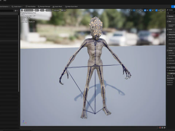175x131 pixels.
Task: Open the viewport hamburger options menu
Action: coord(22,10)
